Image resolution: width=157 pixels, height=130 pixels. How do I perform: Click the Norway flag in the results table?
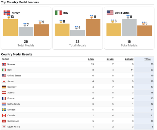coord(4,64)
